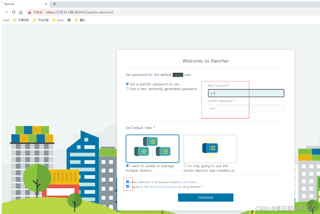Image resolution: width=320 pixels, height=214 pixels.
Task: Open the 魔法 bookmark folder
Action: (80, 20)
